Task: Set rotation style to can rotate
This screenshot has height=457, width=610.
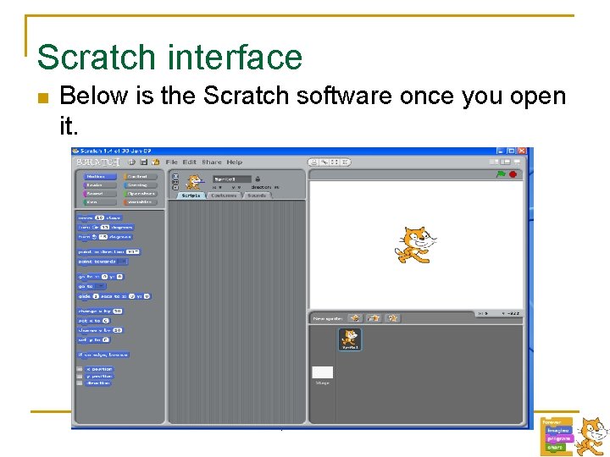Action: pos(175,176)
